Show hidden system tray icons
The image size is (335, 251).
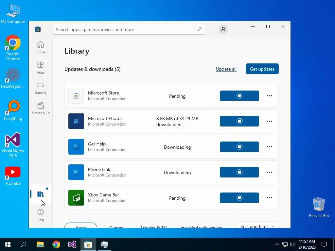coord(277,244)
